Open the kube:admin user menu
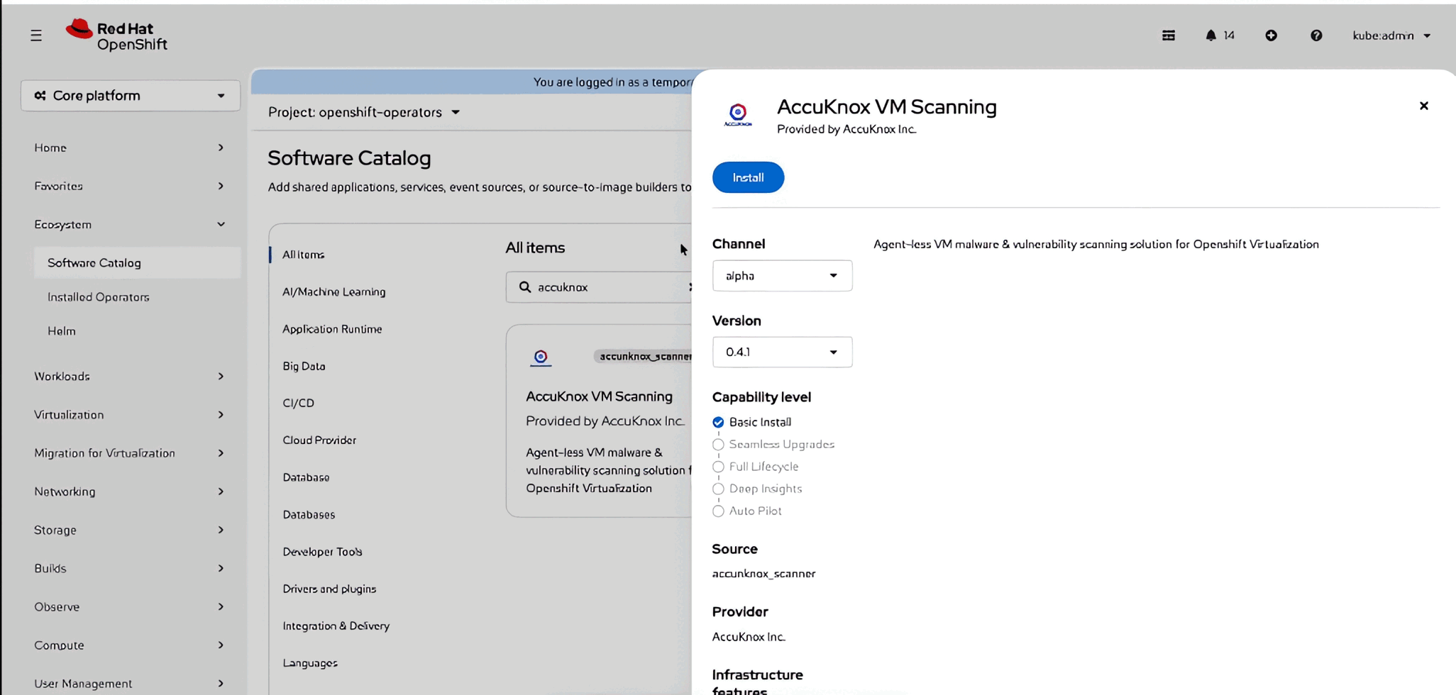This screenshot has height=695, width=1456. tap(1391, 35)
